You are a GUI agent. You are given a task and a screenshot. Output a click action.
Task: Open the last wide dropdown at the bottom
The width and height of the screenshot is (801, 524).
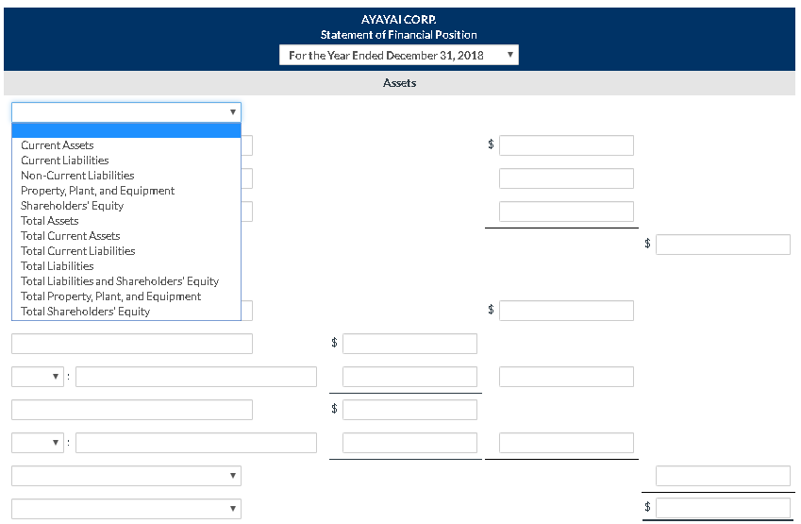126,509
